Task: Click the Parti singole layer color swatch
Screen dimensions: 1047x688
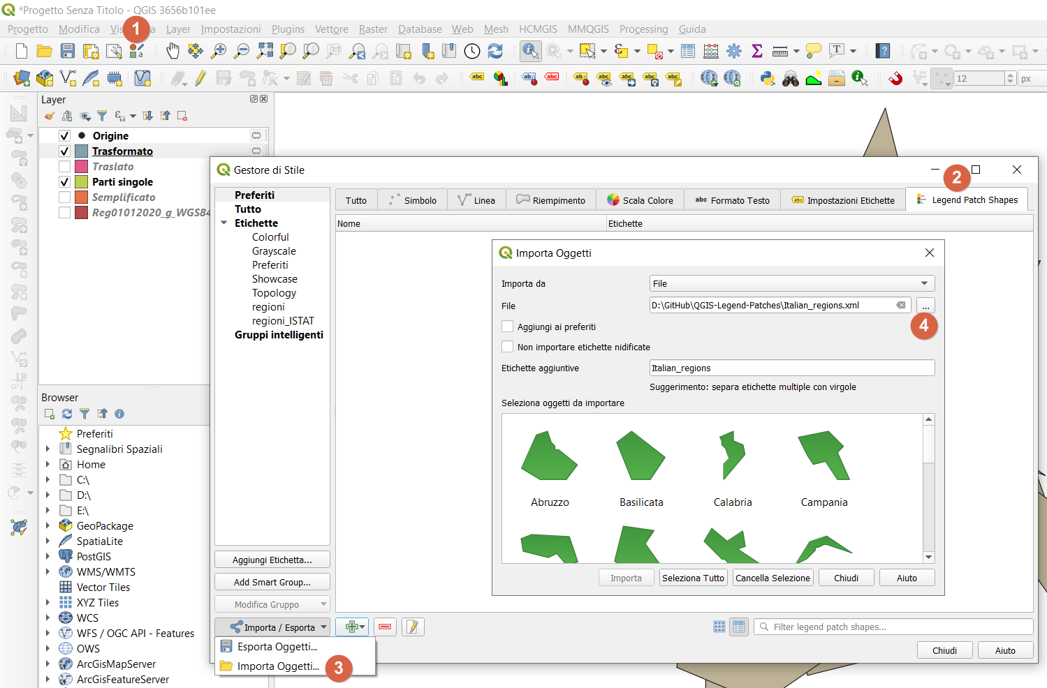Action: click(81, 182)
